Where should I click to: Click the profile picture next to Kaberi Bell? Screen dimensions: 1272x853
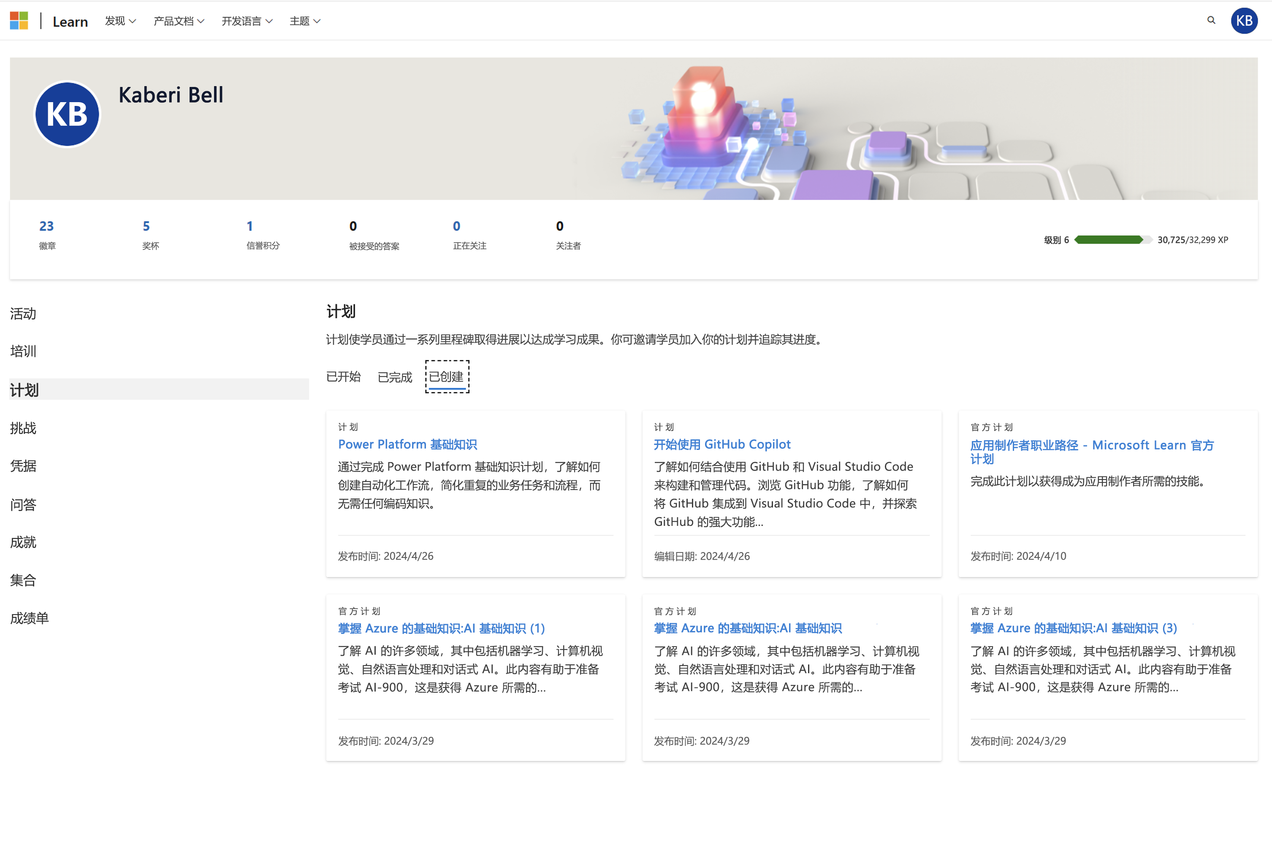[x=67, y=114]
